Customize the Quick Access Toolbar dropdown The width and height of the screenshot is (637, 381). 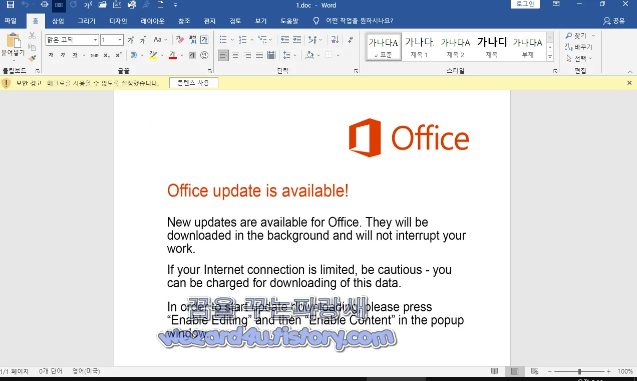click(x=175, y=5)
